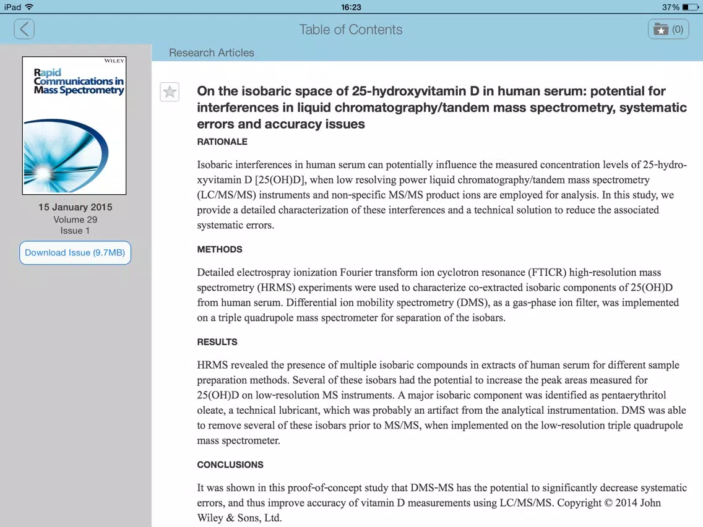This screenshot has height=527, width=703.
Task: Tap the 15 January 2015 date
Action: (x=75, y=207)
